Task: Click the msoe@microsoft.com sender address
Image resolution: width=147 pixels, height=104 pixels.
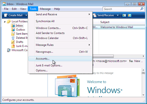Action: tap(111, 61)
